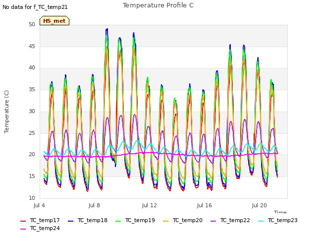Toggle TC_temp20 series in legend

tap(183, 220)
